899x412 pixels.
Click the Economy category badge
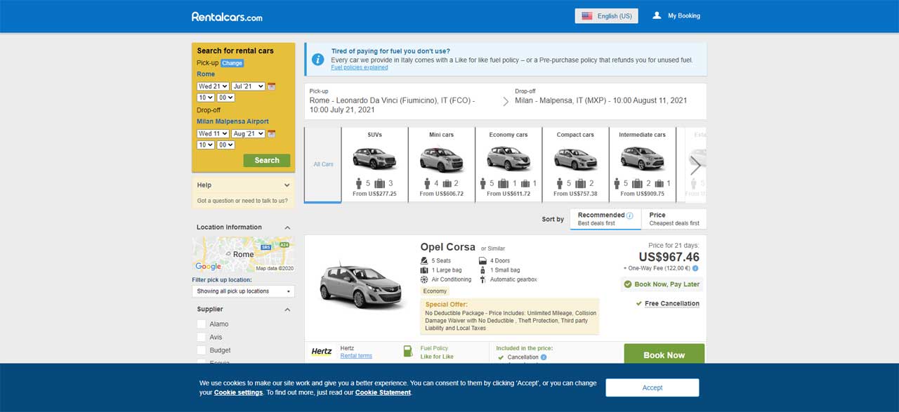coord(435,291)
